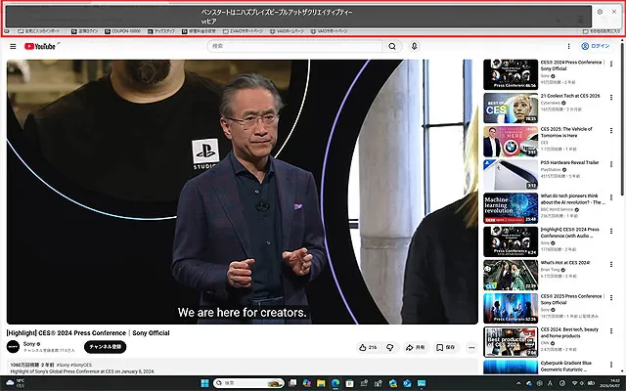Open settings gear in the top overlay bar
Screen dimensions: 626x391
(600, 12)
